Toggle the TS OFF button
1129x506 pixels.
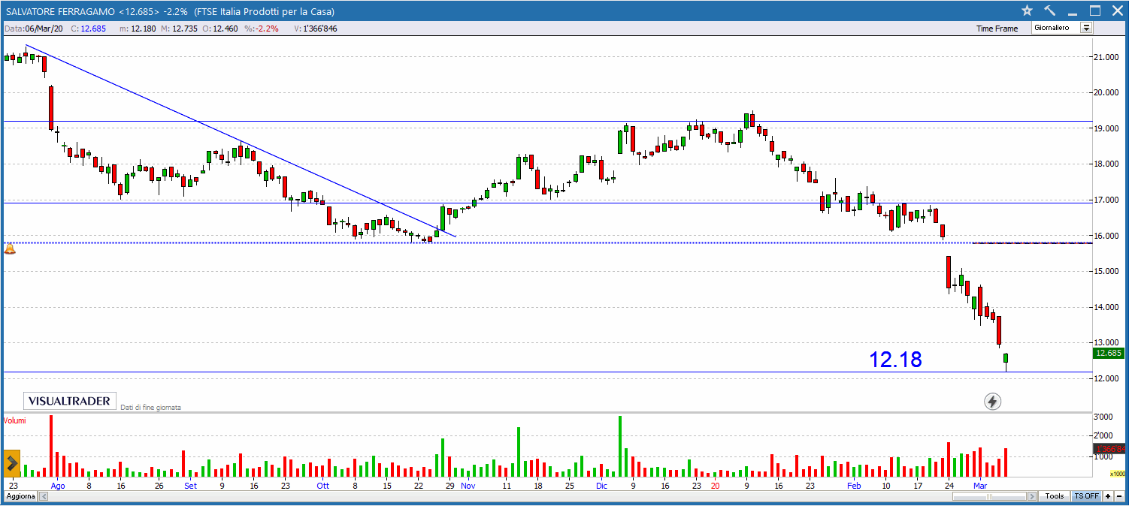(1086, 496)
